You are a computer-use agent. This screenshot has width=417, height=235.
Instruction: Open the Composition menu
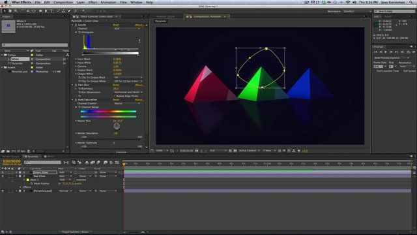(63, 2)
